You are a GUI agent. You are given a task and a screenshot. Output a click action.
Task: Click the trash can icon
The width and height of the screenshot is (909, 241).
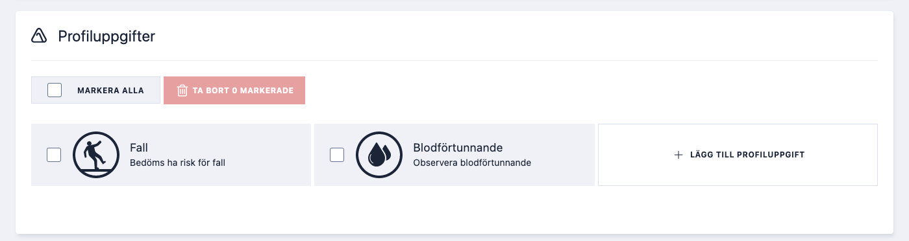(182, 91)
